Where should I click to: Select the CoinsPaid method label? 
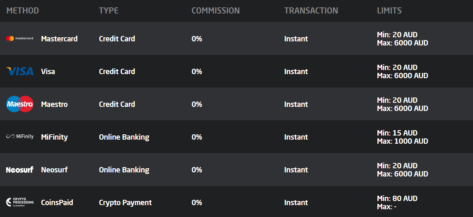[57, 202]
